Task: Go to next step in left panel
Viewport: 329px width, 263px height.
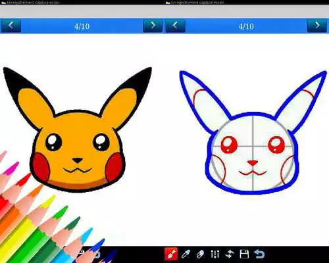Action: tap(153, 26)
